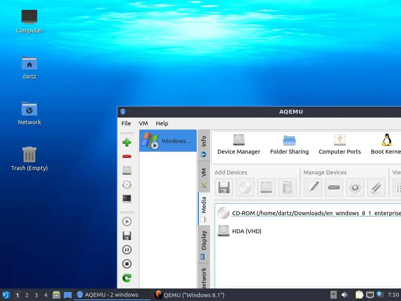Click the AQEMU title bar icon
Image resolution: width=401 pixels, height=301 pixels.
(x=123, y=112)
